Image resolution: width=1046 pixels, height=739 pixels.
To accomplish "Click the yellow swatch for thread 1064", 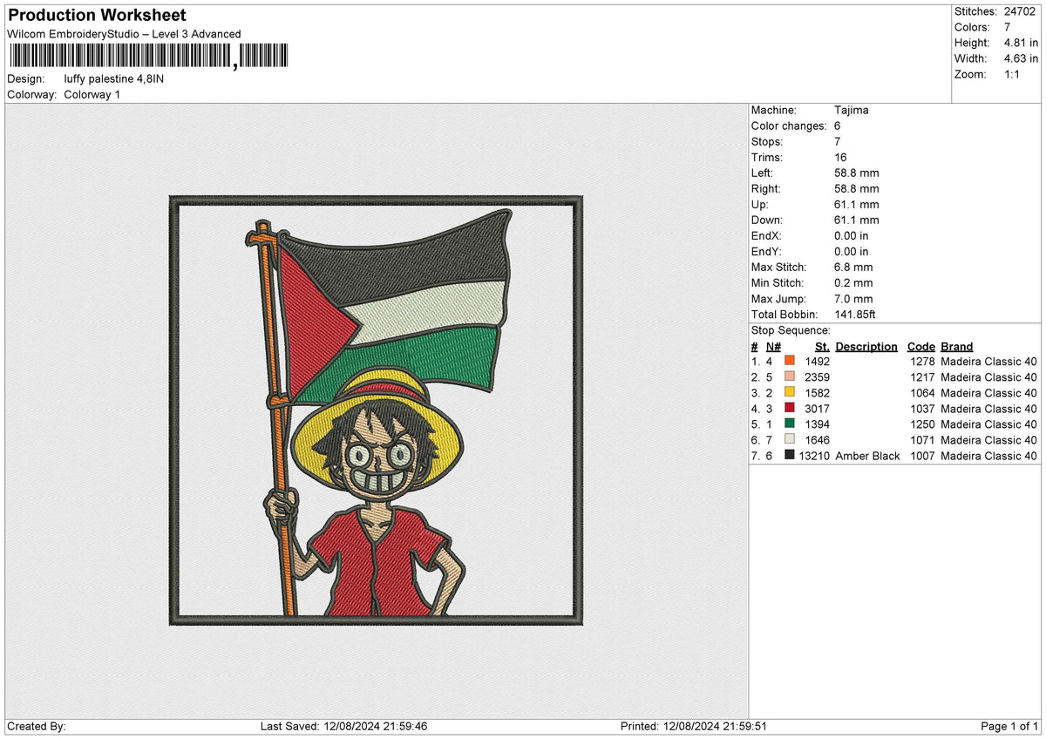I will (x=790, y=393).
